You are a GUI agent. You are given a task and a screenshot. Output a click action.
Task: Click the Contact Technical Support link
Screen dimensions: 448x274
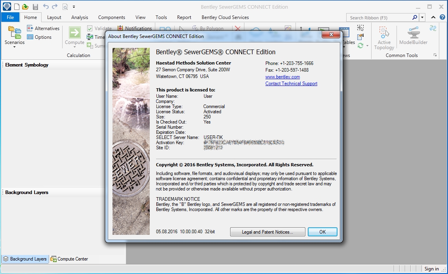pos(291,84)
